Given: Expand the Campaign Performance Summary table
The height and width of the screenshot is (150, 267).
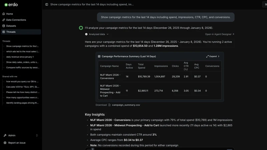Looking at the screenshot, I should (x=213, y=56).
